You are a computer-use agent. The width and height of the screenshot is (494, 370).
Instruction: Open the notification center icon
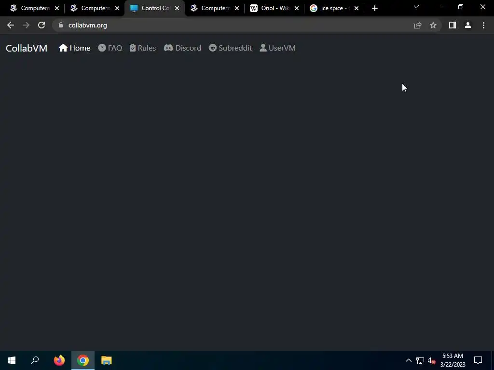(478, 360)
